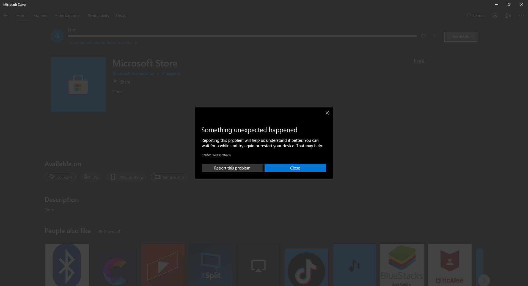Click the Error status label above progress bar
Viewport: 528px width, 286px height.
point(72,30)
